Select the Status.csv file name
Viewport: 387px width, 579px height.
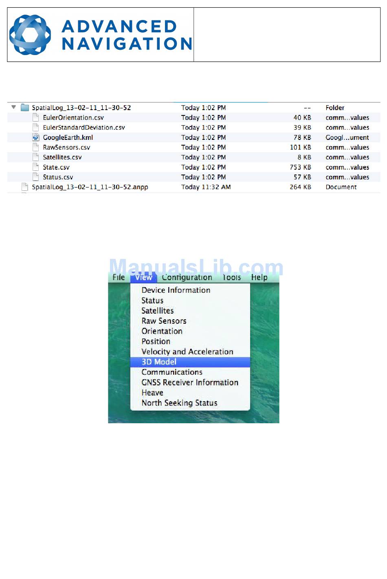(58, 177)
